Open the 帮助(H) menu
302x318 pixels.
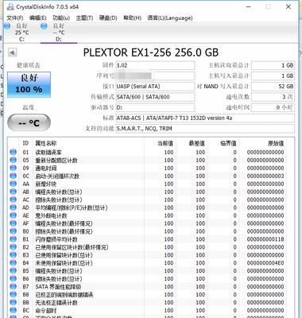(132, 18)
